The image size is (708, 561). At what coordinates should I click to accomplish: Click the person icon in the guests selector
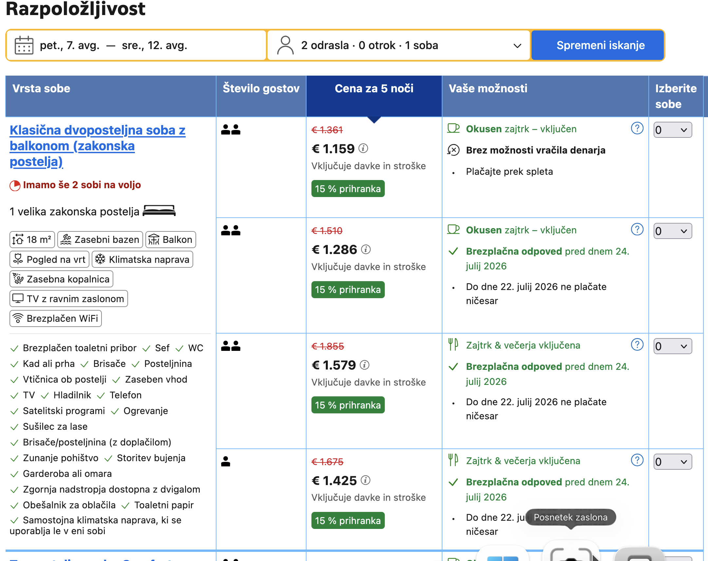click(x=285, y=45)
